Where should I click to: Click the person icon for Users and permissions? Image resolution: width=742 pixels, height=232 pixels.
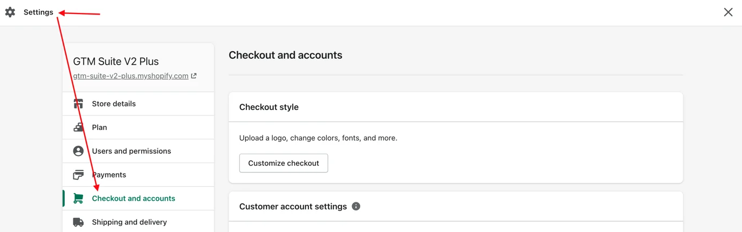pyautogui.click(x=78, y=151)
